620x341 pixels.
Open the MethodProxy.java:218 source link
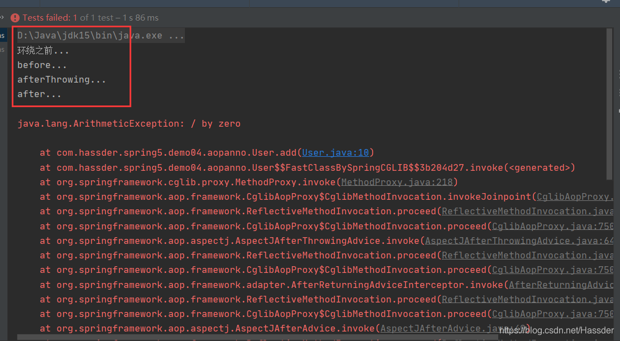397,182
